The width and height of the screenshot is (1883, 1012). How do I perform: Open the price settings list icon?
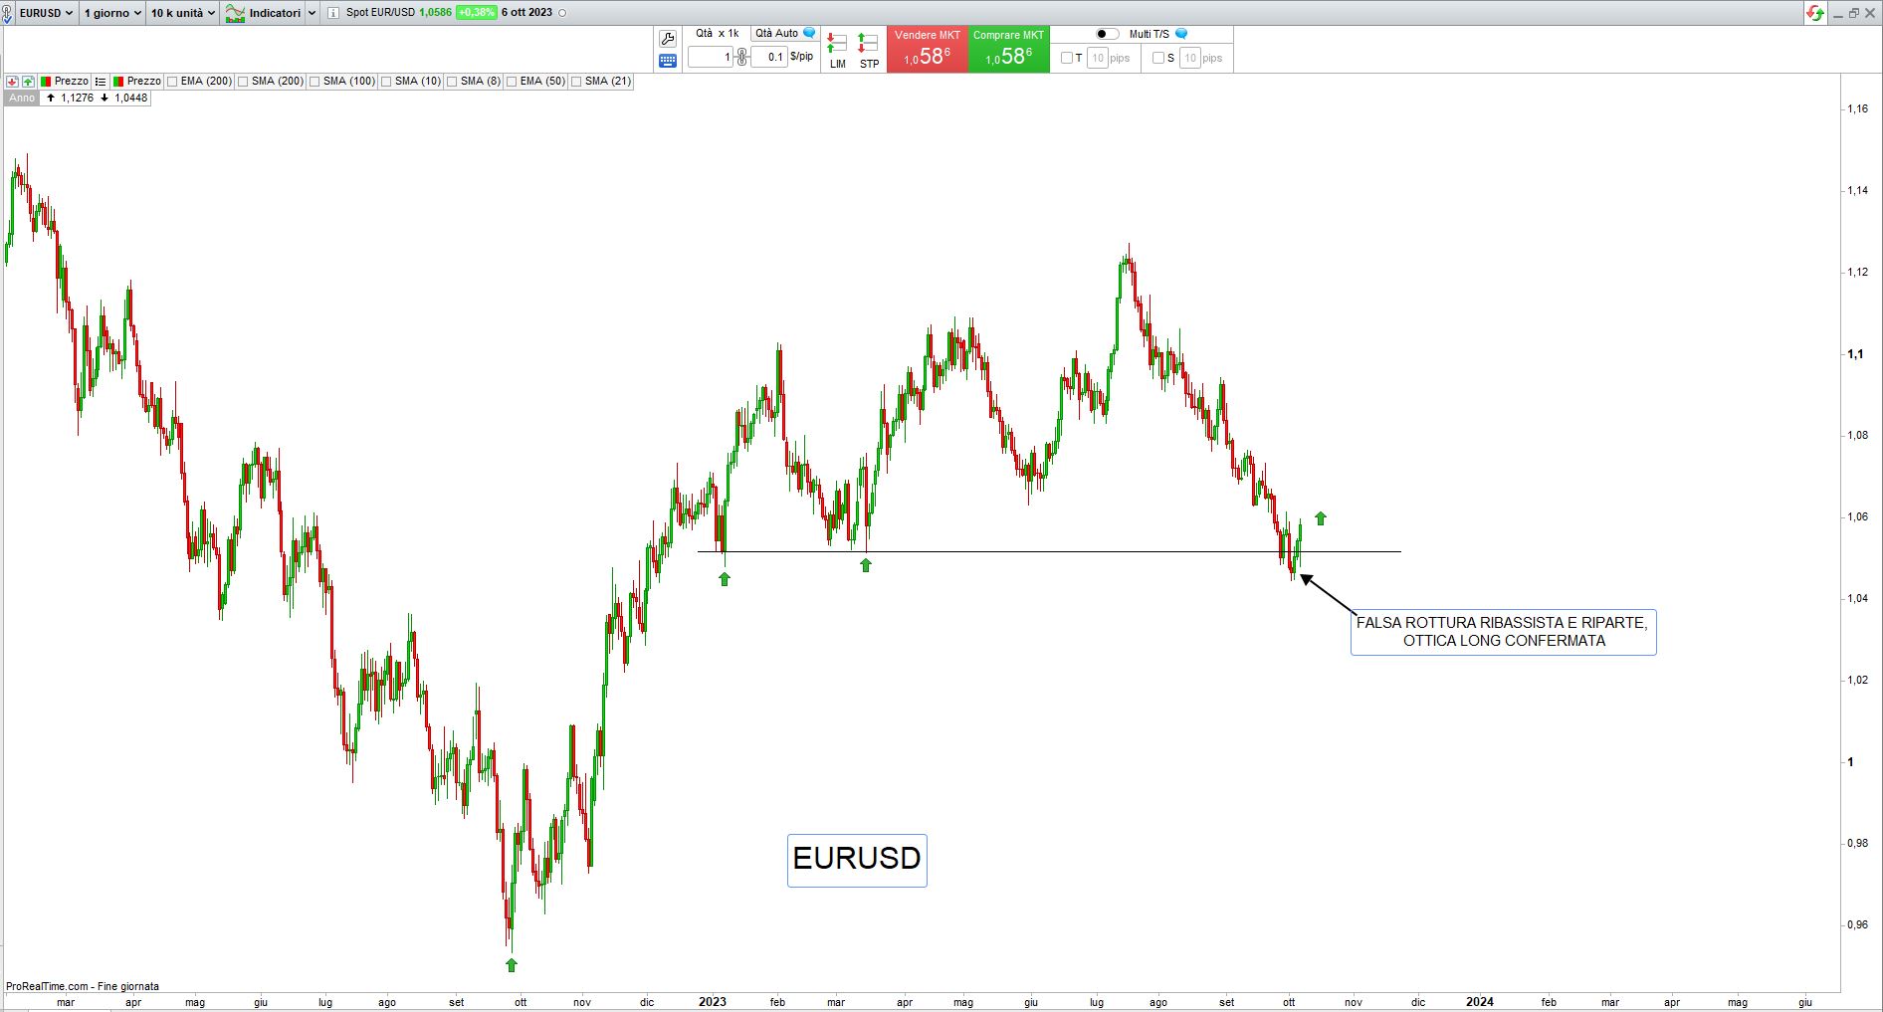(x=101, y=82)
